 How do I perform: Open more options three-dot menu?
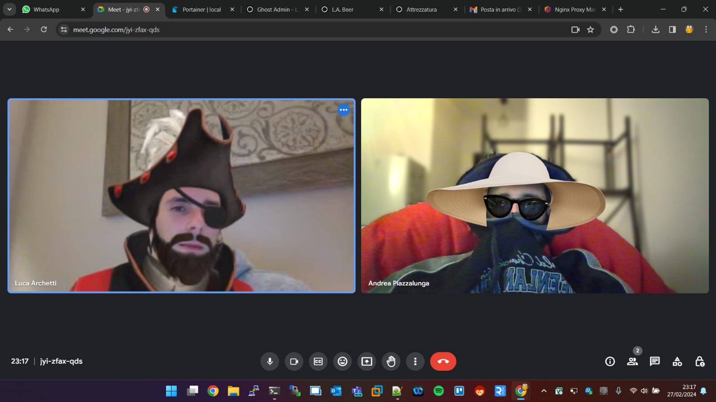pos(415,361)
